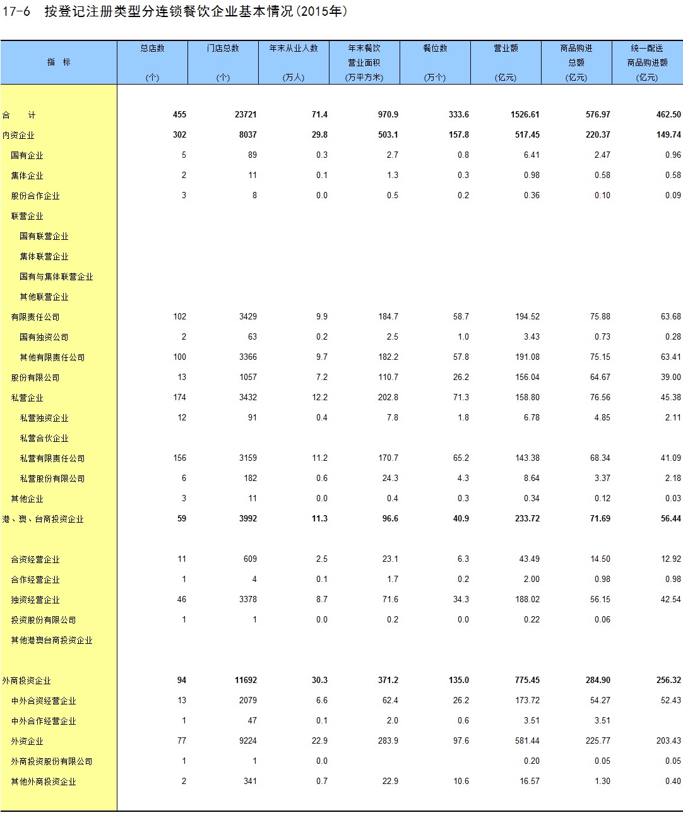
Task: Click the '联营企业' row label
Action: [27, 216]
